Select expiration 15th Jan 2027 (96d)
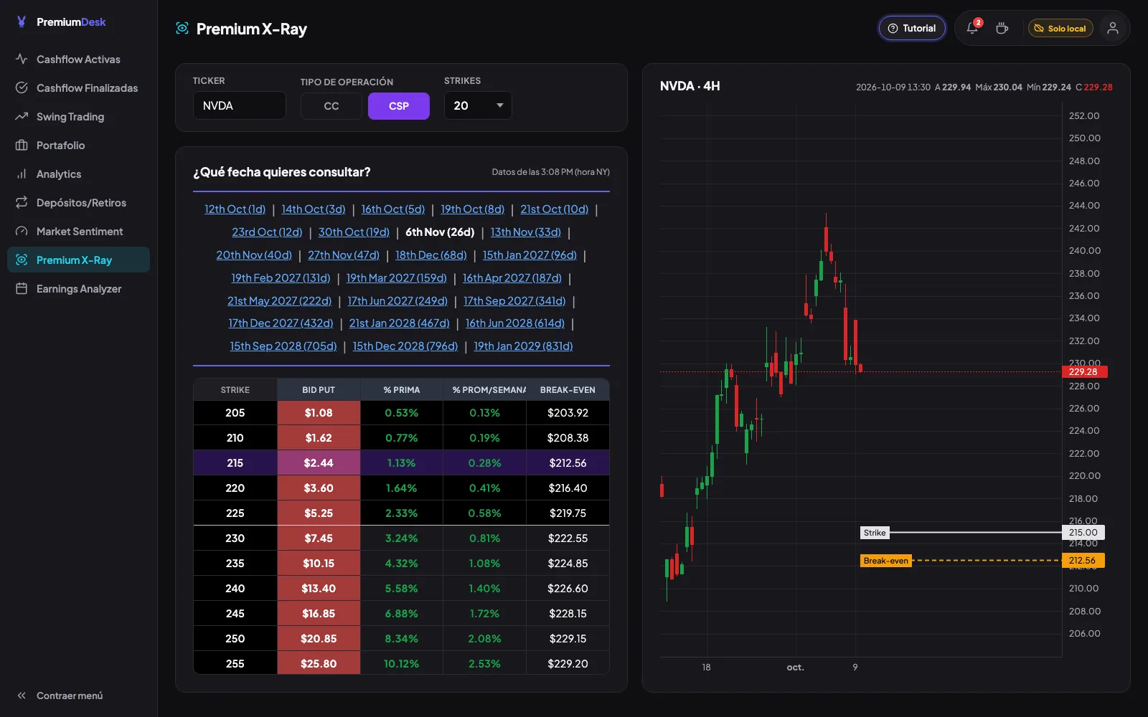The height and width of the screenshot is (717, 1148). point(530,255)
